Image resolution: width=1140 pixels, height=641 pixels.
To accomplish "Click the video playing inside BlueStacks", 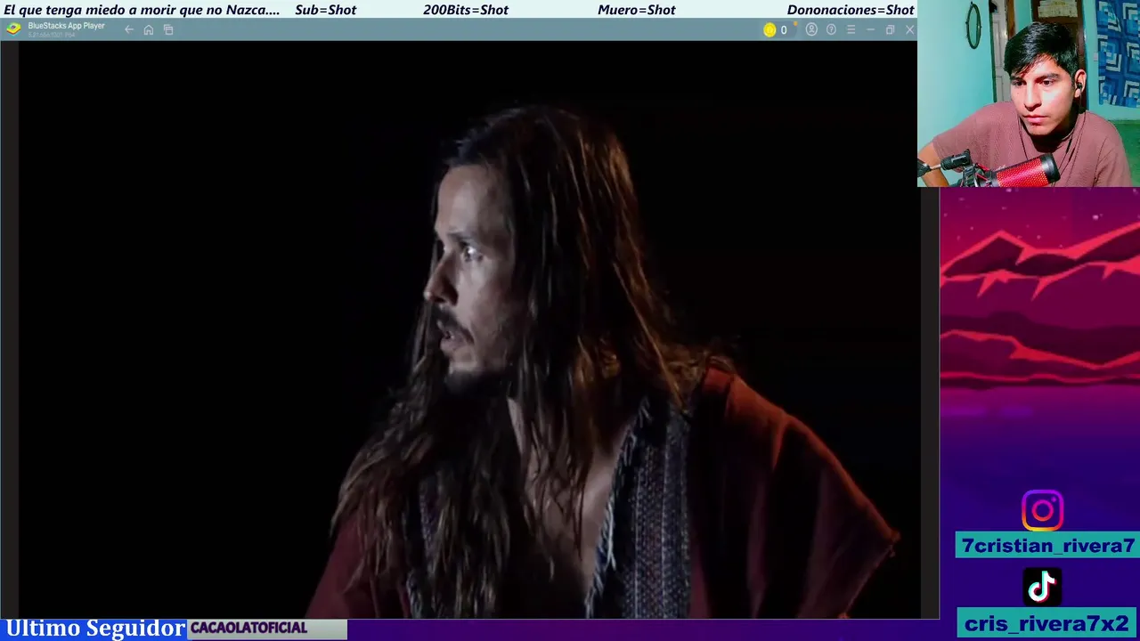I will (x=469, y=329).
